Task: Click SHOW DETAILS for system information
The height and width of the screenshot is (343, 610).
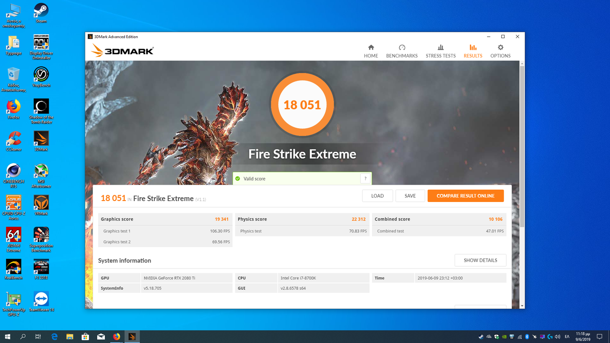Action: [480, 260]
